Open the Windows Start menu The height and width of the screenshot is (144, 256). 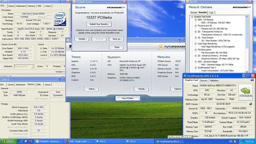(x=9, y=142)
